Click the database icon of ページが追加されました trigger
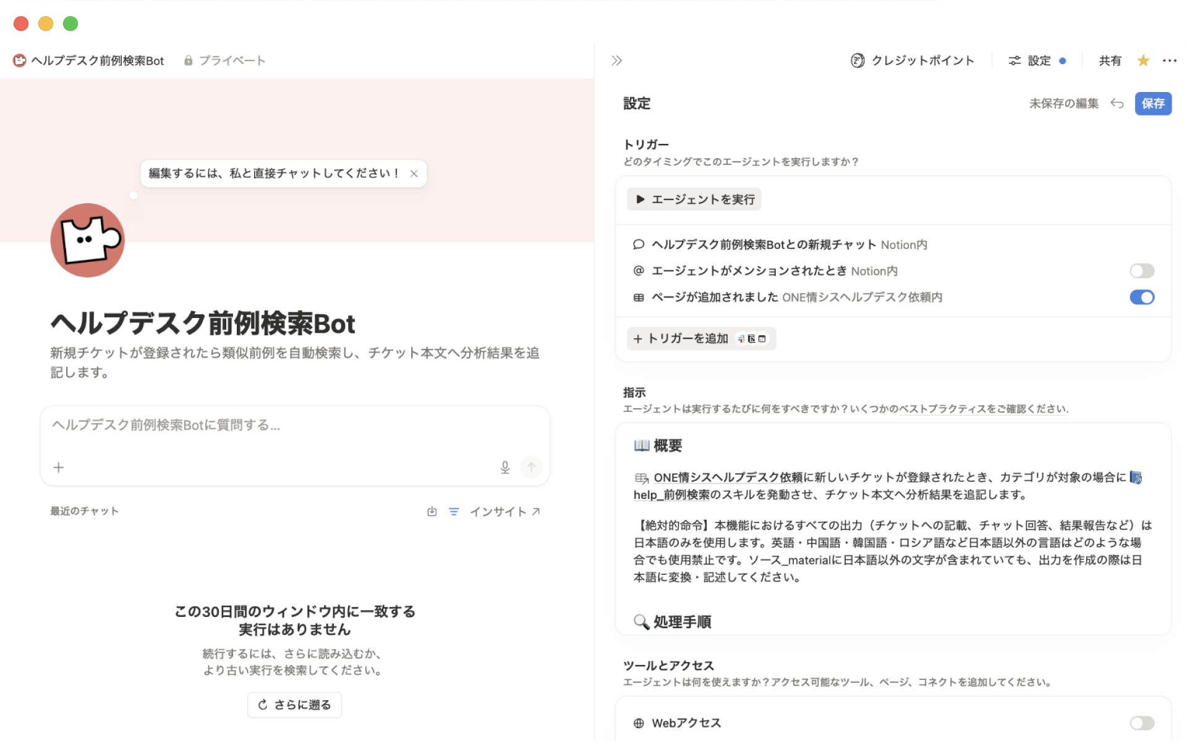Image resolution: width=1187 pixels, height=741 pixels. [639, 298]
